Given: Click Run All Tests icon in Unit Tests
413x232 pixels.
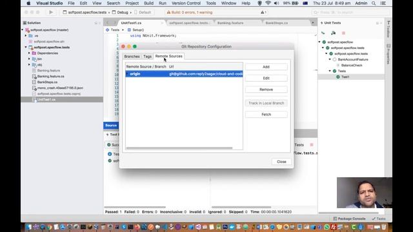Looking at the screenshot, I should [x=323, y=33].
